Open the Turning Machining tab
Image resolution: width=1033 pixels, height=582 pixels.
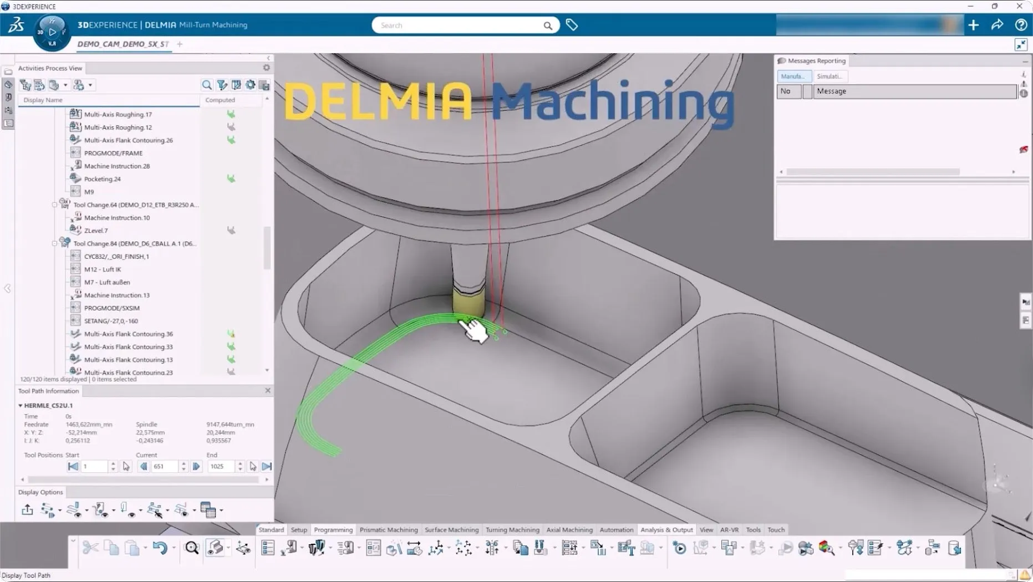coord(512,530)
